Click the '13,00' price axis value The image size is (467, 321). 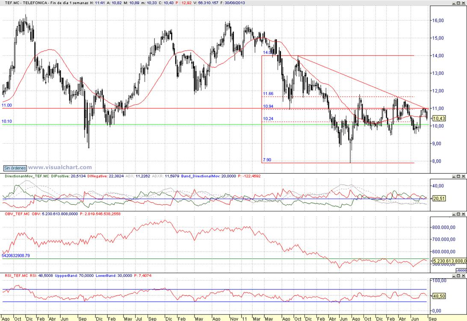click(438, 73)
